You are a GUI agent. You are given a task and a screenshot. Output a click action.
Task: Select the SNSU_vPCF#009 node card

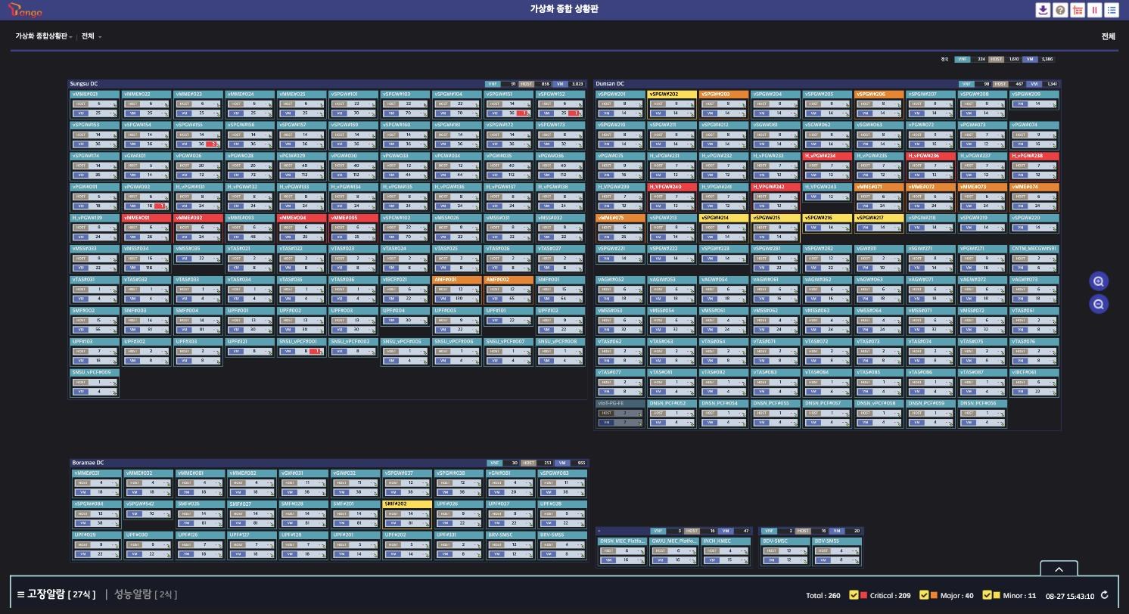(x=95, y=382)
